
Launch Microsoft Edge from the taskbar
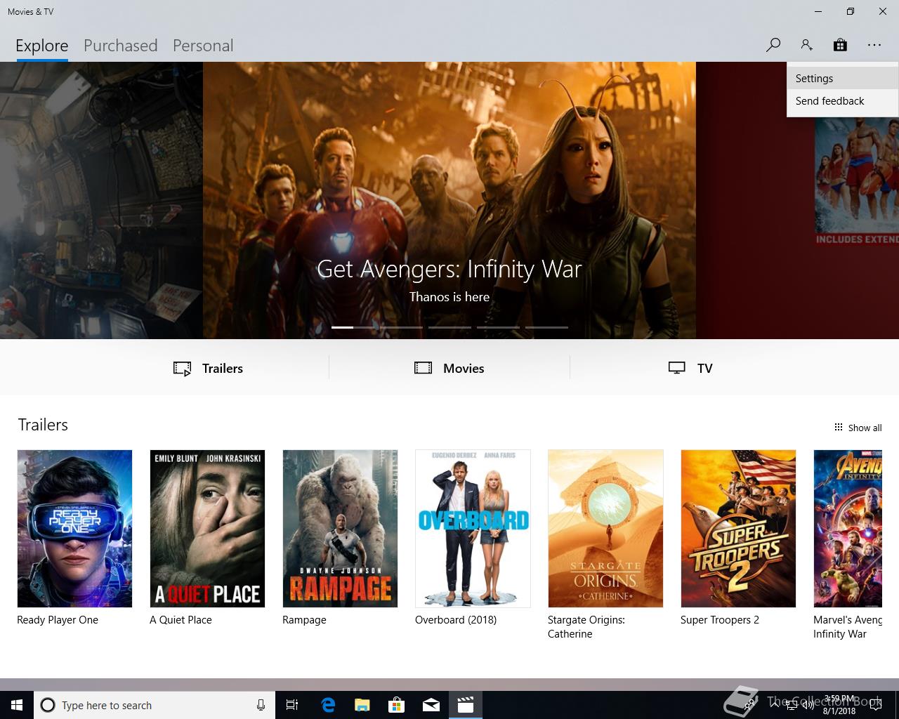point(328,705)
